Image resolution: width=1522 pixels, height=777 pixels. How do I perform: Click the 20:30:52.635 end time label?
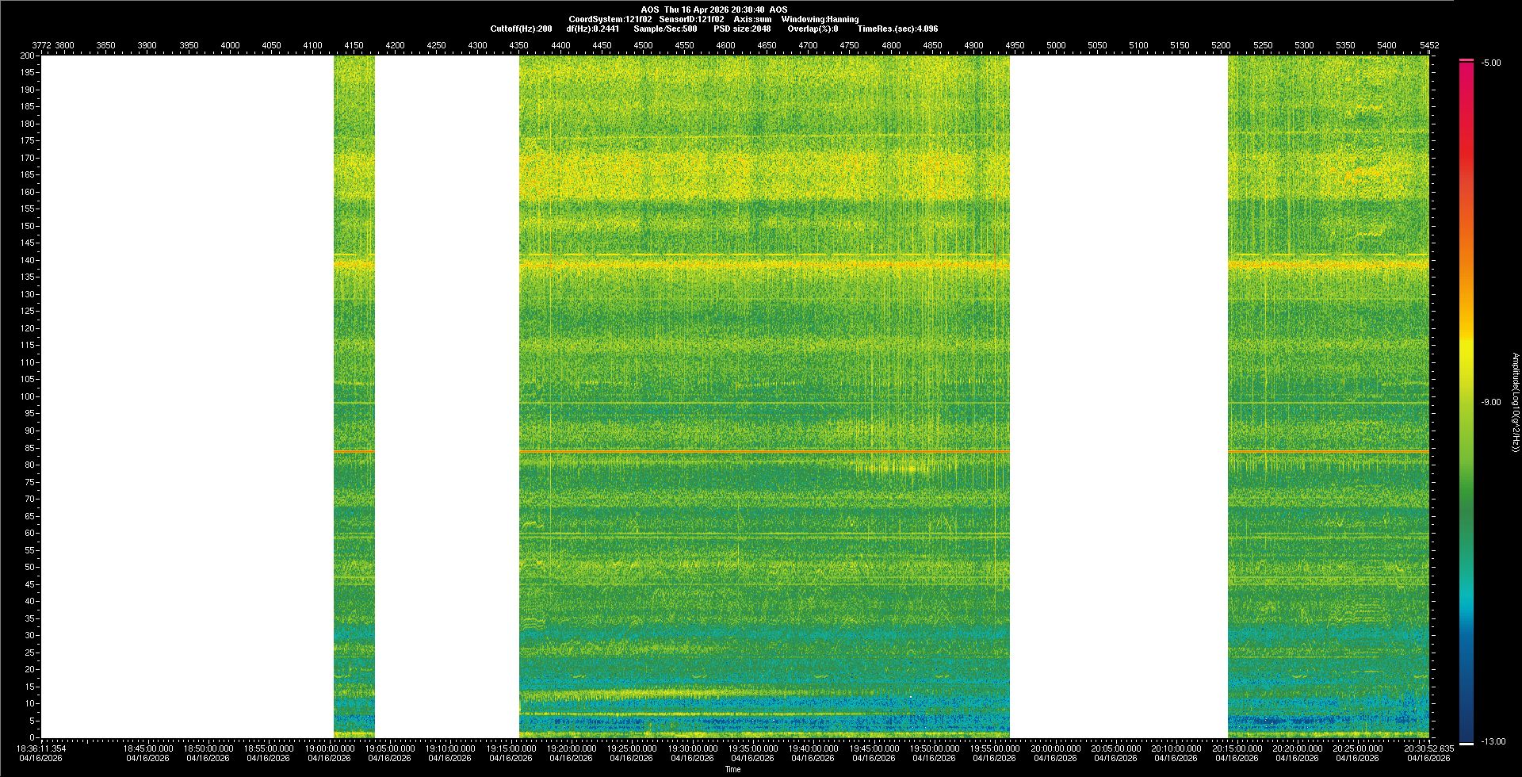tap(1429, 748)
